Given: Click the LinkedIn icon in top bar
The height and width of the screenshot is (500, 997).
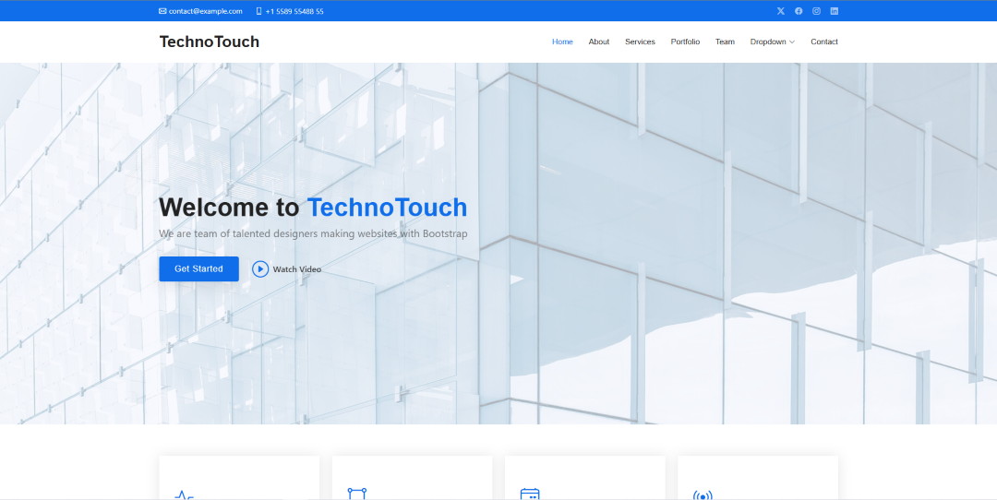Looking at the screenshot, I should [x=835, y=11].
